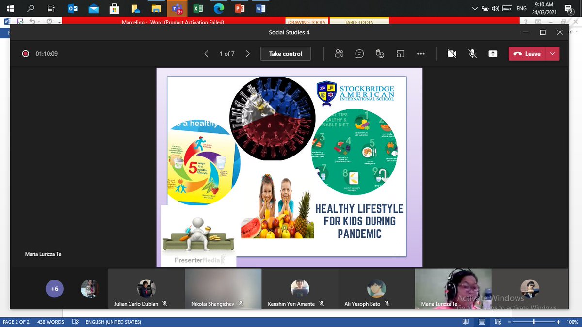Open Drawing Tools tab in Word
The height and width of the screenshot is (327, 582).
coord(307,22)
